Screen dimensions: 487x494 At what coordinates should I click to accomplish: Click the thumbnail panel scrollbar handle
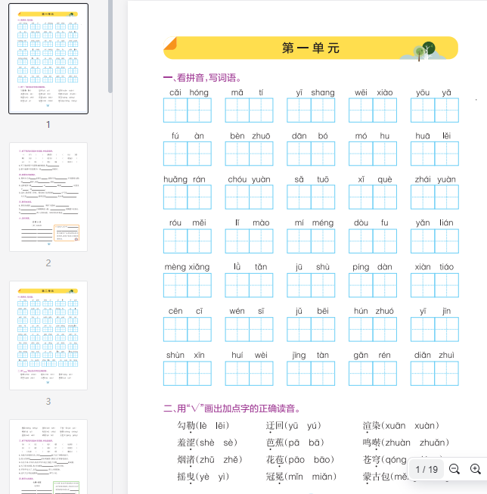pos(110,45)
